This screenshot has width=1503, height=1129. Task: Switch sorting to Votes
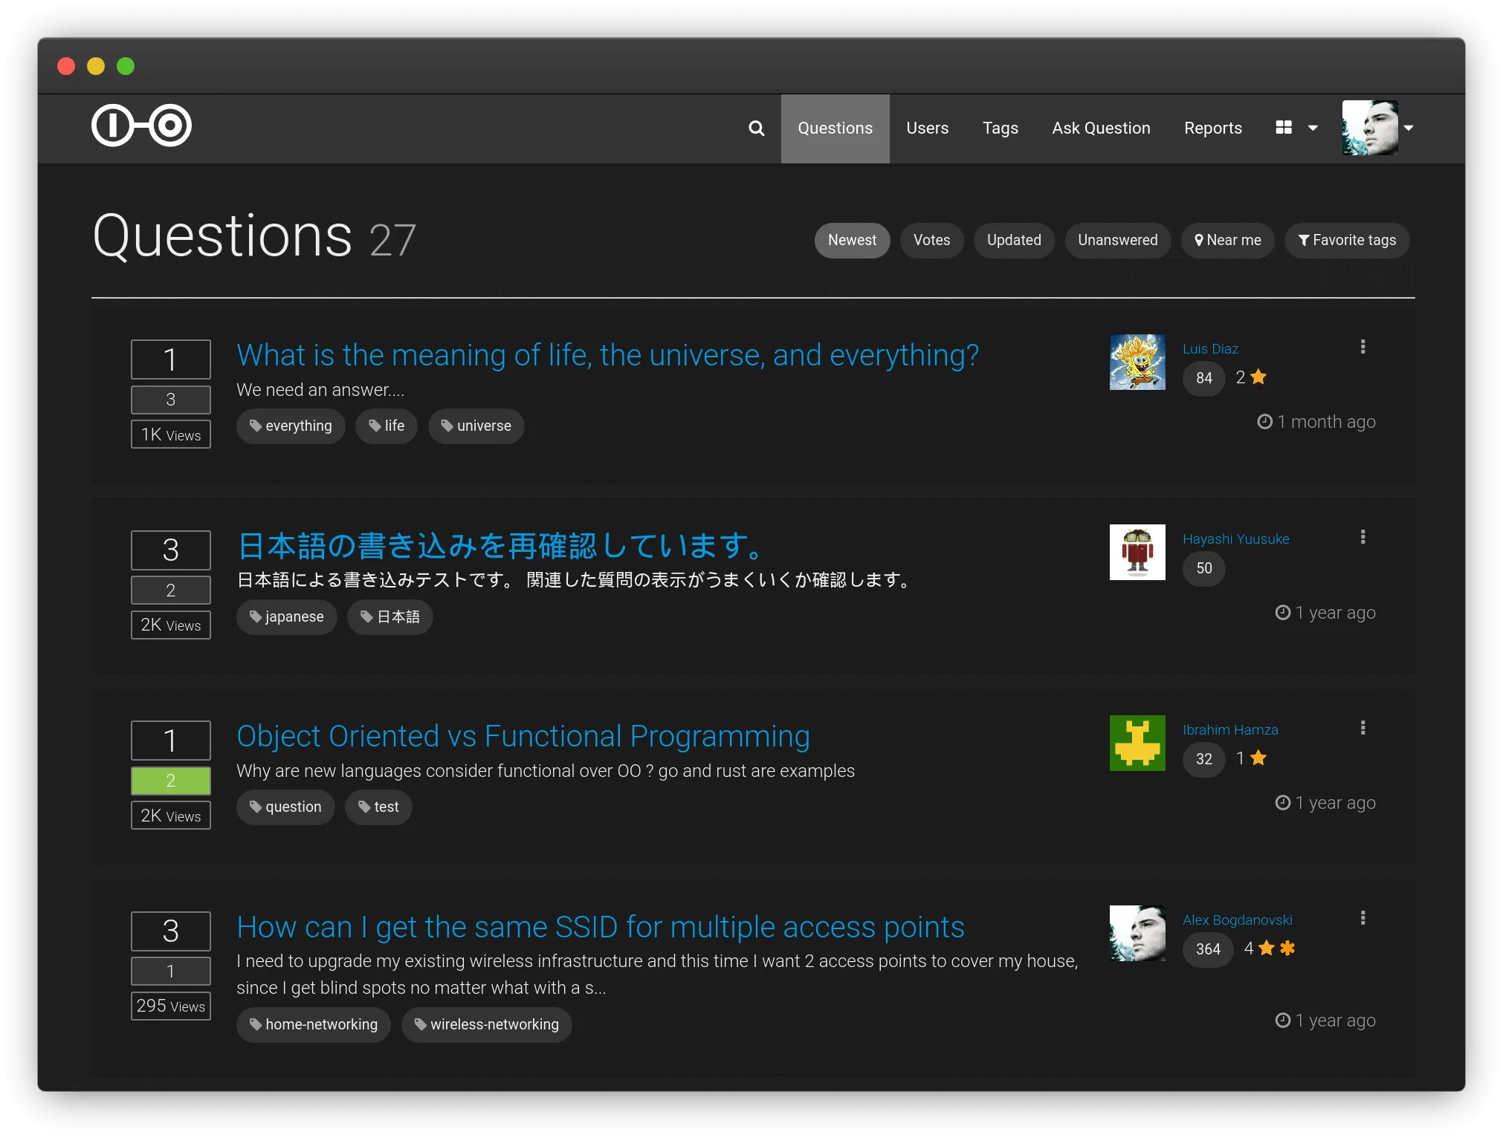pos(931,240)
